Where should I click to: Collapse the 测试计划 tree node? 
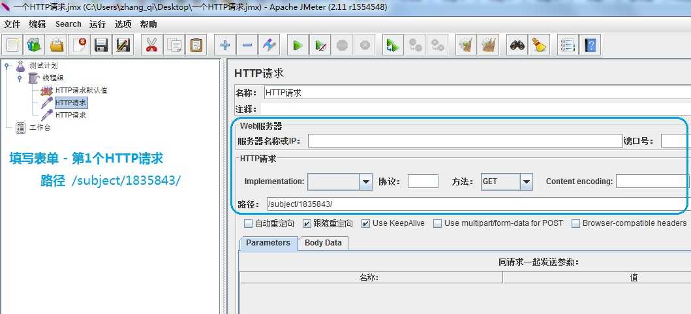[x=7, y=66]
